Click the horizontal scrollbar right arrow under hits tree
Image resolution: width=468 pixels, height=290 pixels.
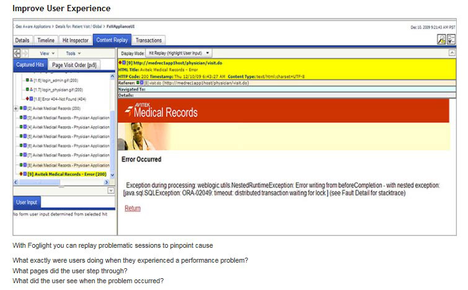pos(106,182)
